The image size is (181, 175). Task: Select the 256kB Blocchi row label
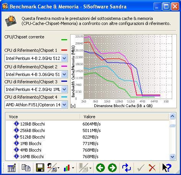(x=33, y=130)
